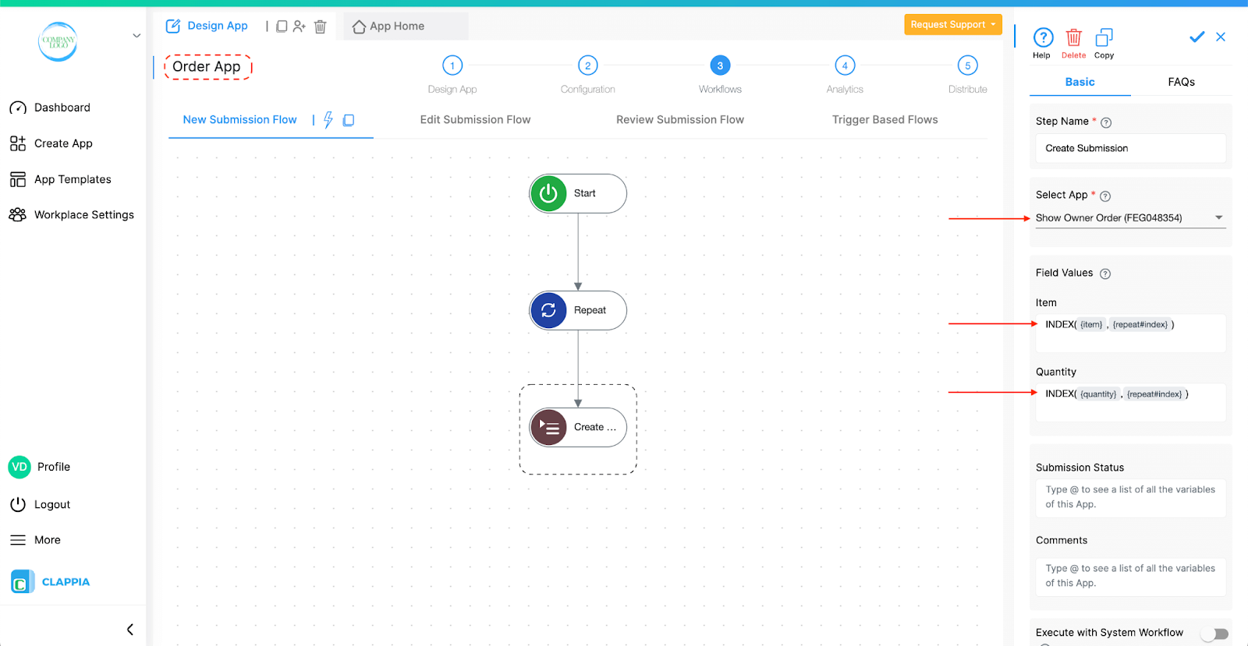This screenshot has height=646, width=1248.
Task: Close the step panel with X icon
Action: (x=1221, y=37)
